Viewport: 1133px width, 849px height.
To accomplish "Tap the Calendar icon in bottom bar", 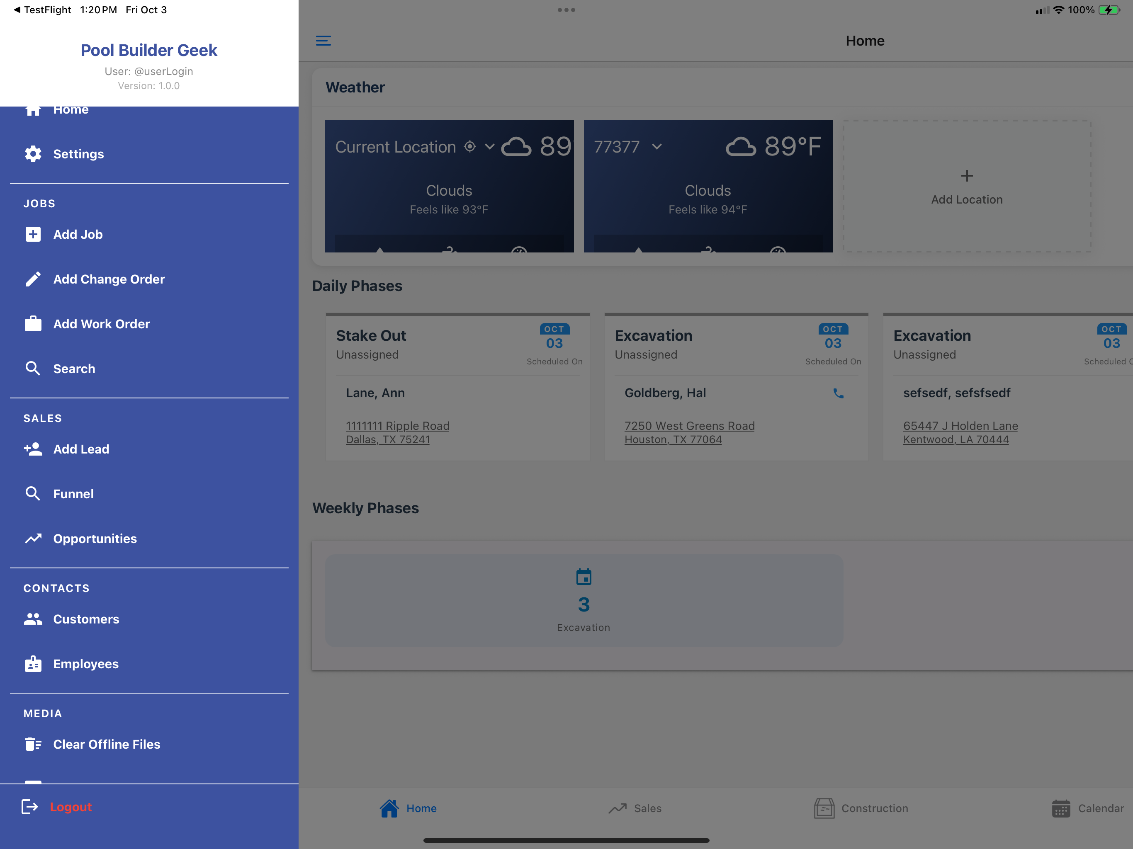I will click(x=1061, y=808).
